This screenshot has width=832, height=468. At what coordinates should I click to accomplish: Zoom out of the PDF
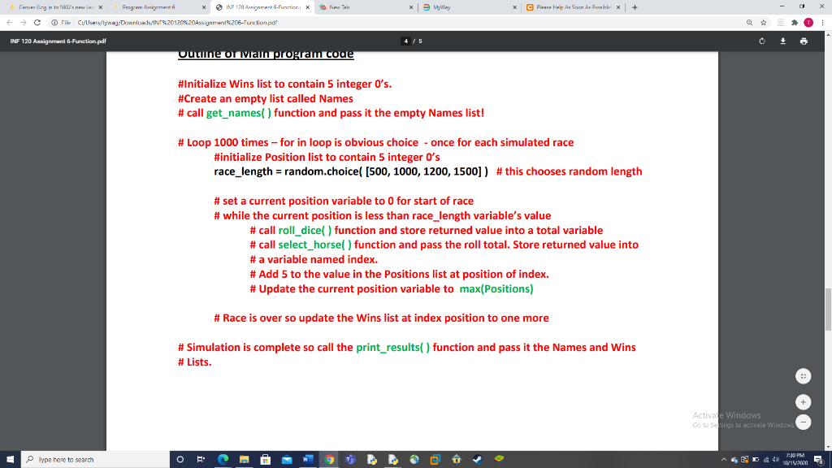coord(804,422)
